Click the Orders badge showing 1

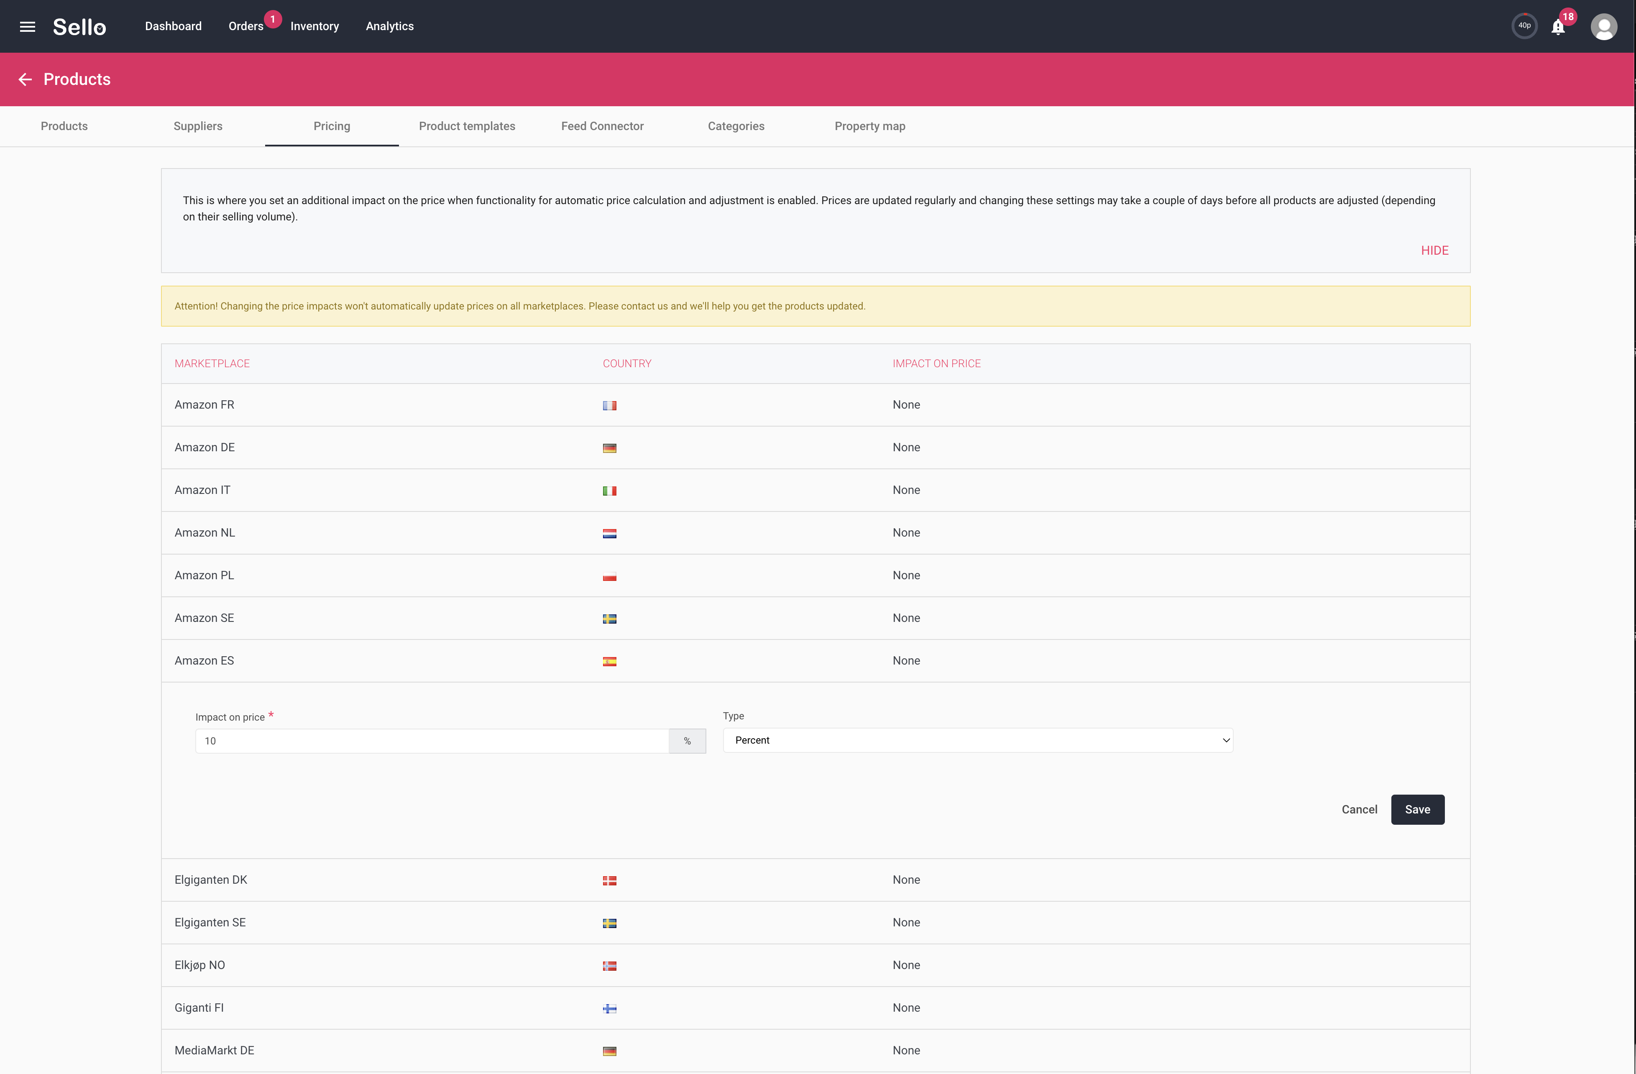point(273,19)
